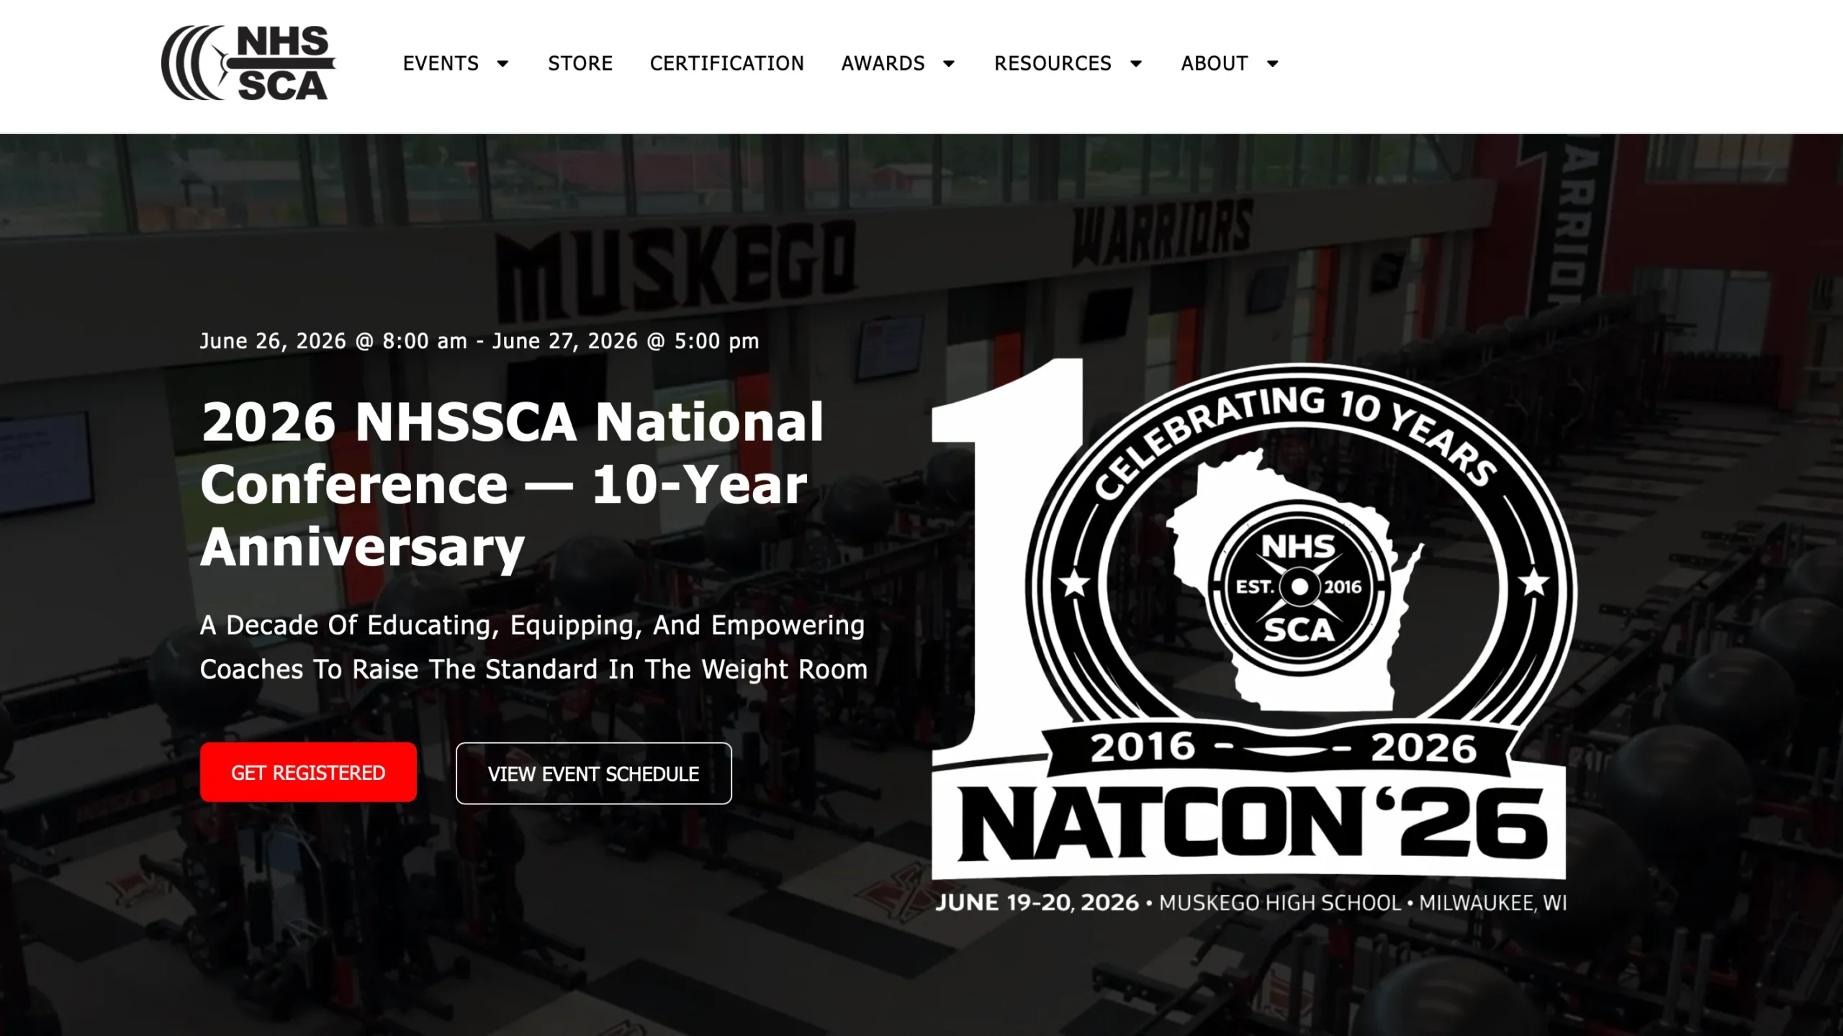Click the NATCON '26 anniversary logo graphic
Image resolution: width=1843 pixels, height=1036 pixels.
point(1250,637)
